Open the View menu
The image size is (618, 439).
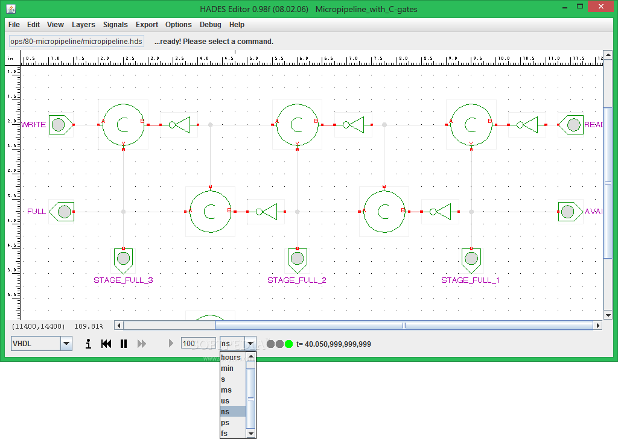pyautogui.click(x=55, y=24)
